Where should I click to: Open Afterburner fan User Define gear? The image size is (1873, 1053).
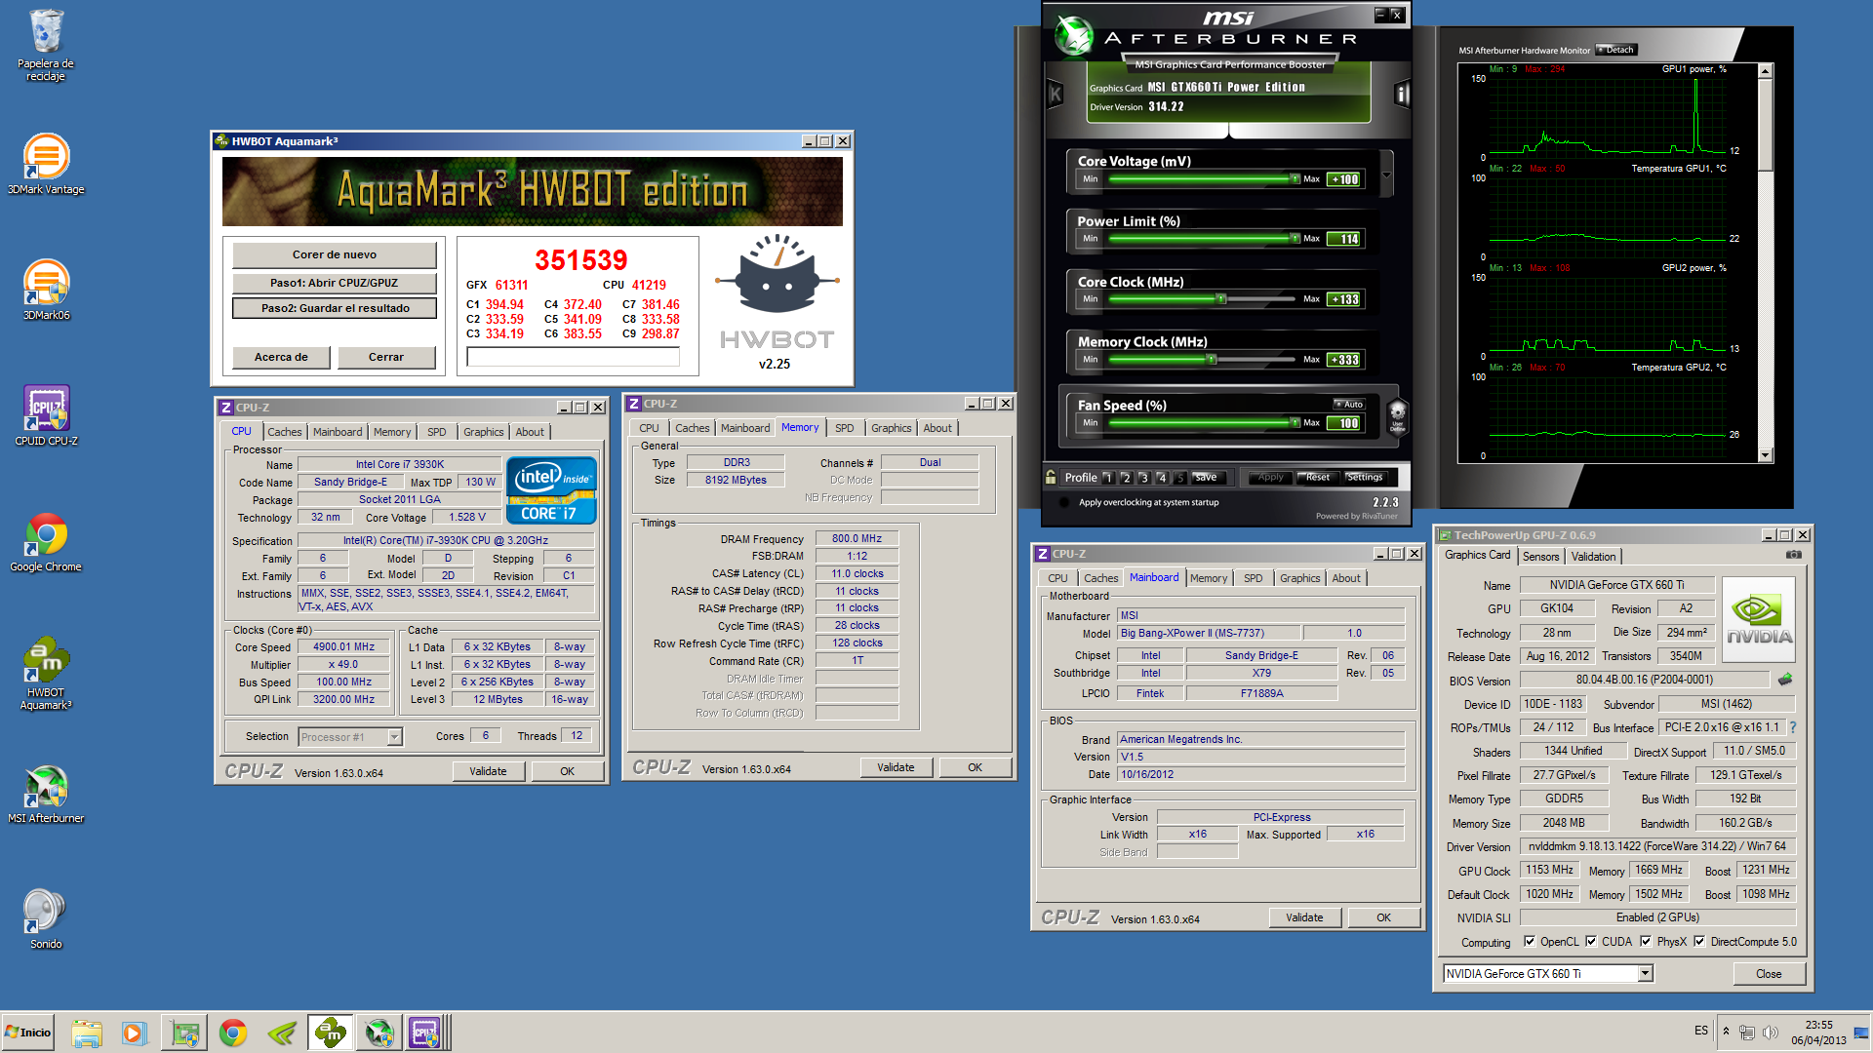[x=1397, y=416]
